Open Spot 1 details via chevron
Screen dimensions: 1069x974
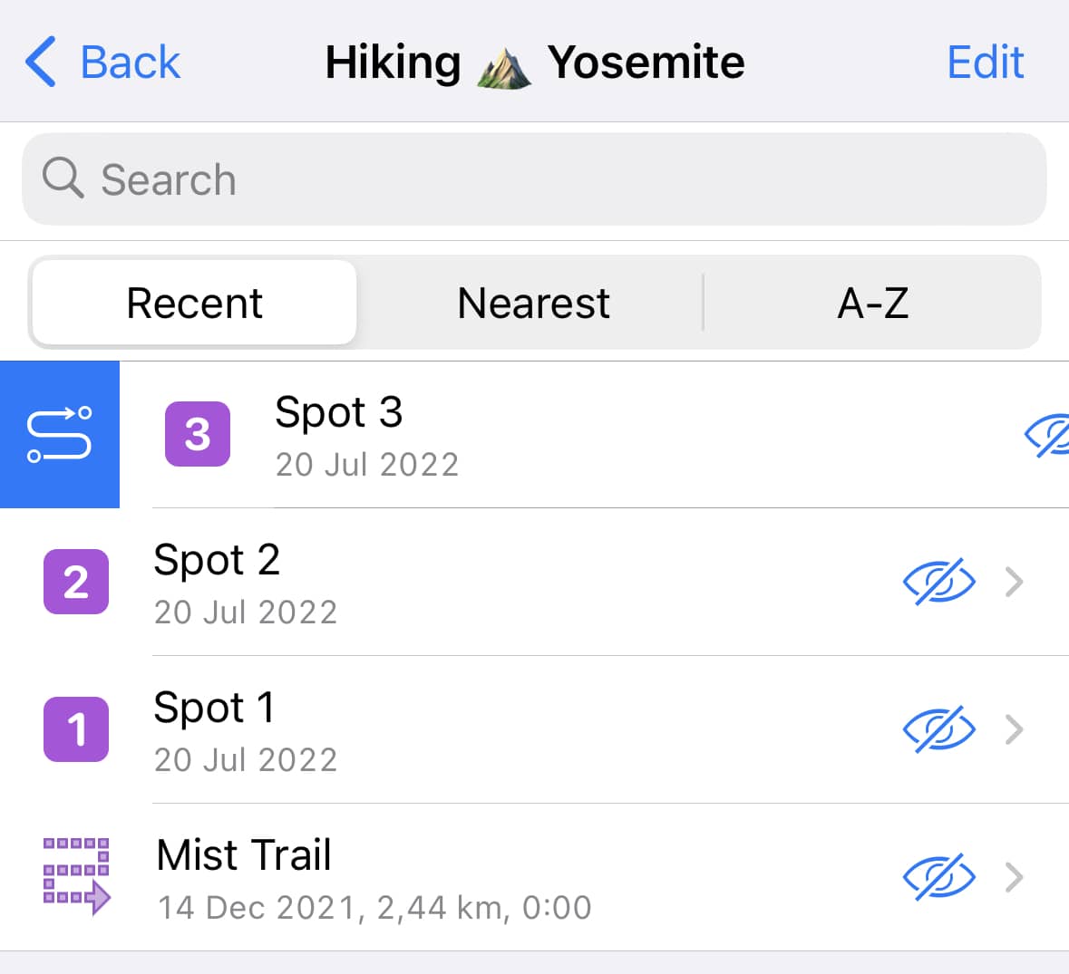(1015, 729)
